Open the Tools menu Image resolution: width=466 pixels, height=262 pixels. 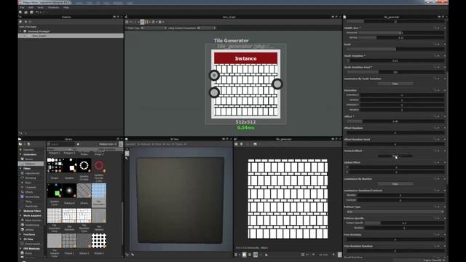(x=41, y=7)
